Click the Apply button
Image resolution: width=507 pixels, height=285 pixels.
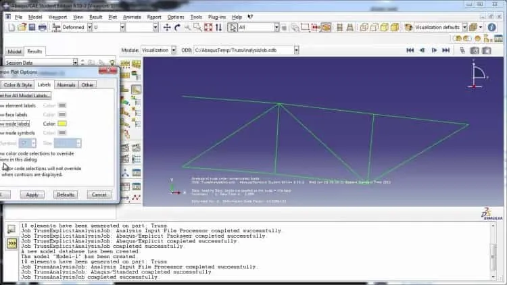[x=32, y=195]
